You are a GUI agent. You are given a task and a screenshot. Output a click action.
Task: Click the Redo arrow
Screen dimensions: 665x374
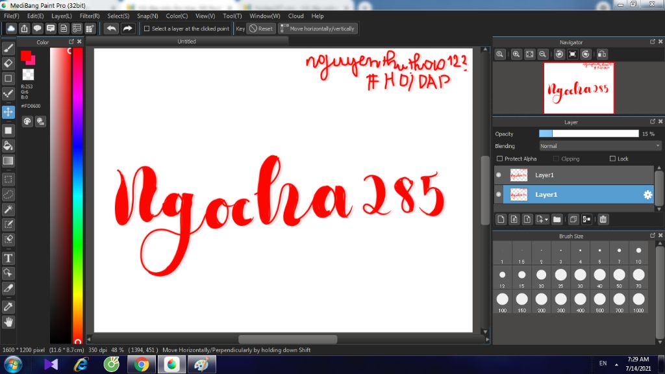(x=127, y=29)
